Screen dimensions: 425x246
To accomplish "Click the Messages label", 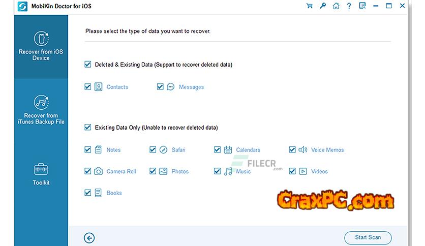I will point(191,87).
